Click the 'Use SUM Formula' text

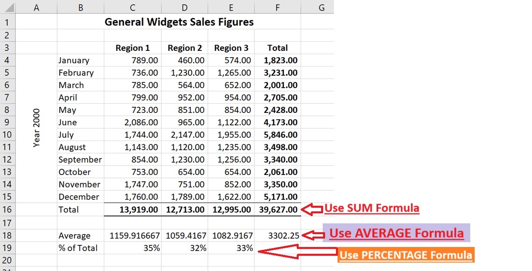(x=372, y=208)
